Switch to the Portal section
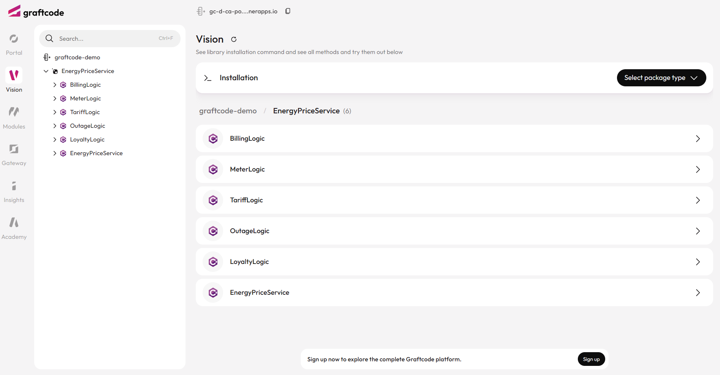The height and width of the screenshot is (375, 720). [14, 53]
